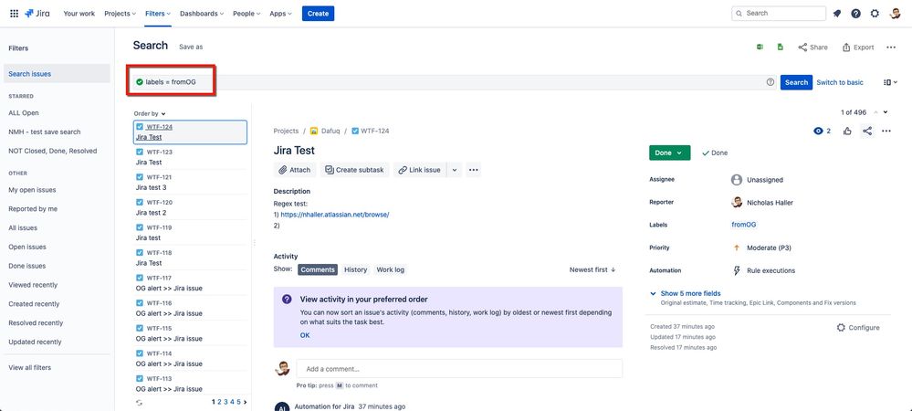Open the nhaller.atlassian.net browse link
The image size is (912, 411).
tap(334, 215)
